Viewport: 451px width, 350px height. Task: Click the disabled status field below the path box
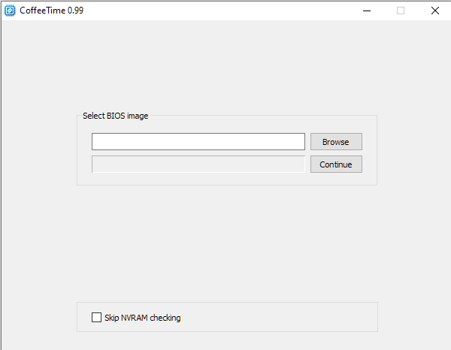(198, 164)
